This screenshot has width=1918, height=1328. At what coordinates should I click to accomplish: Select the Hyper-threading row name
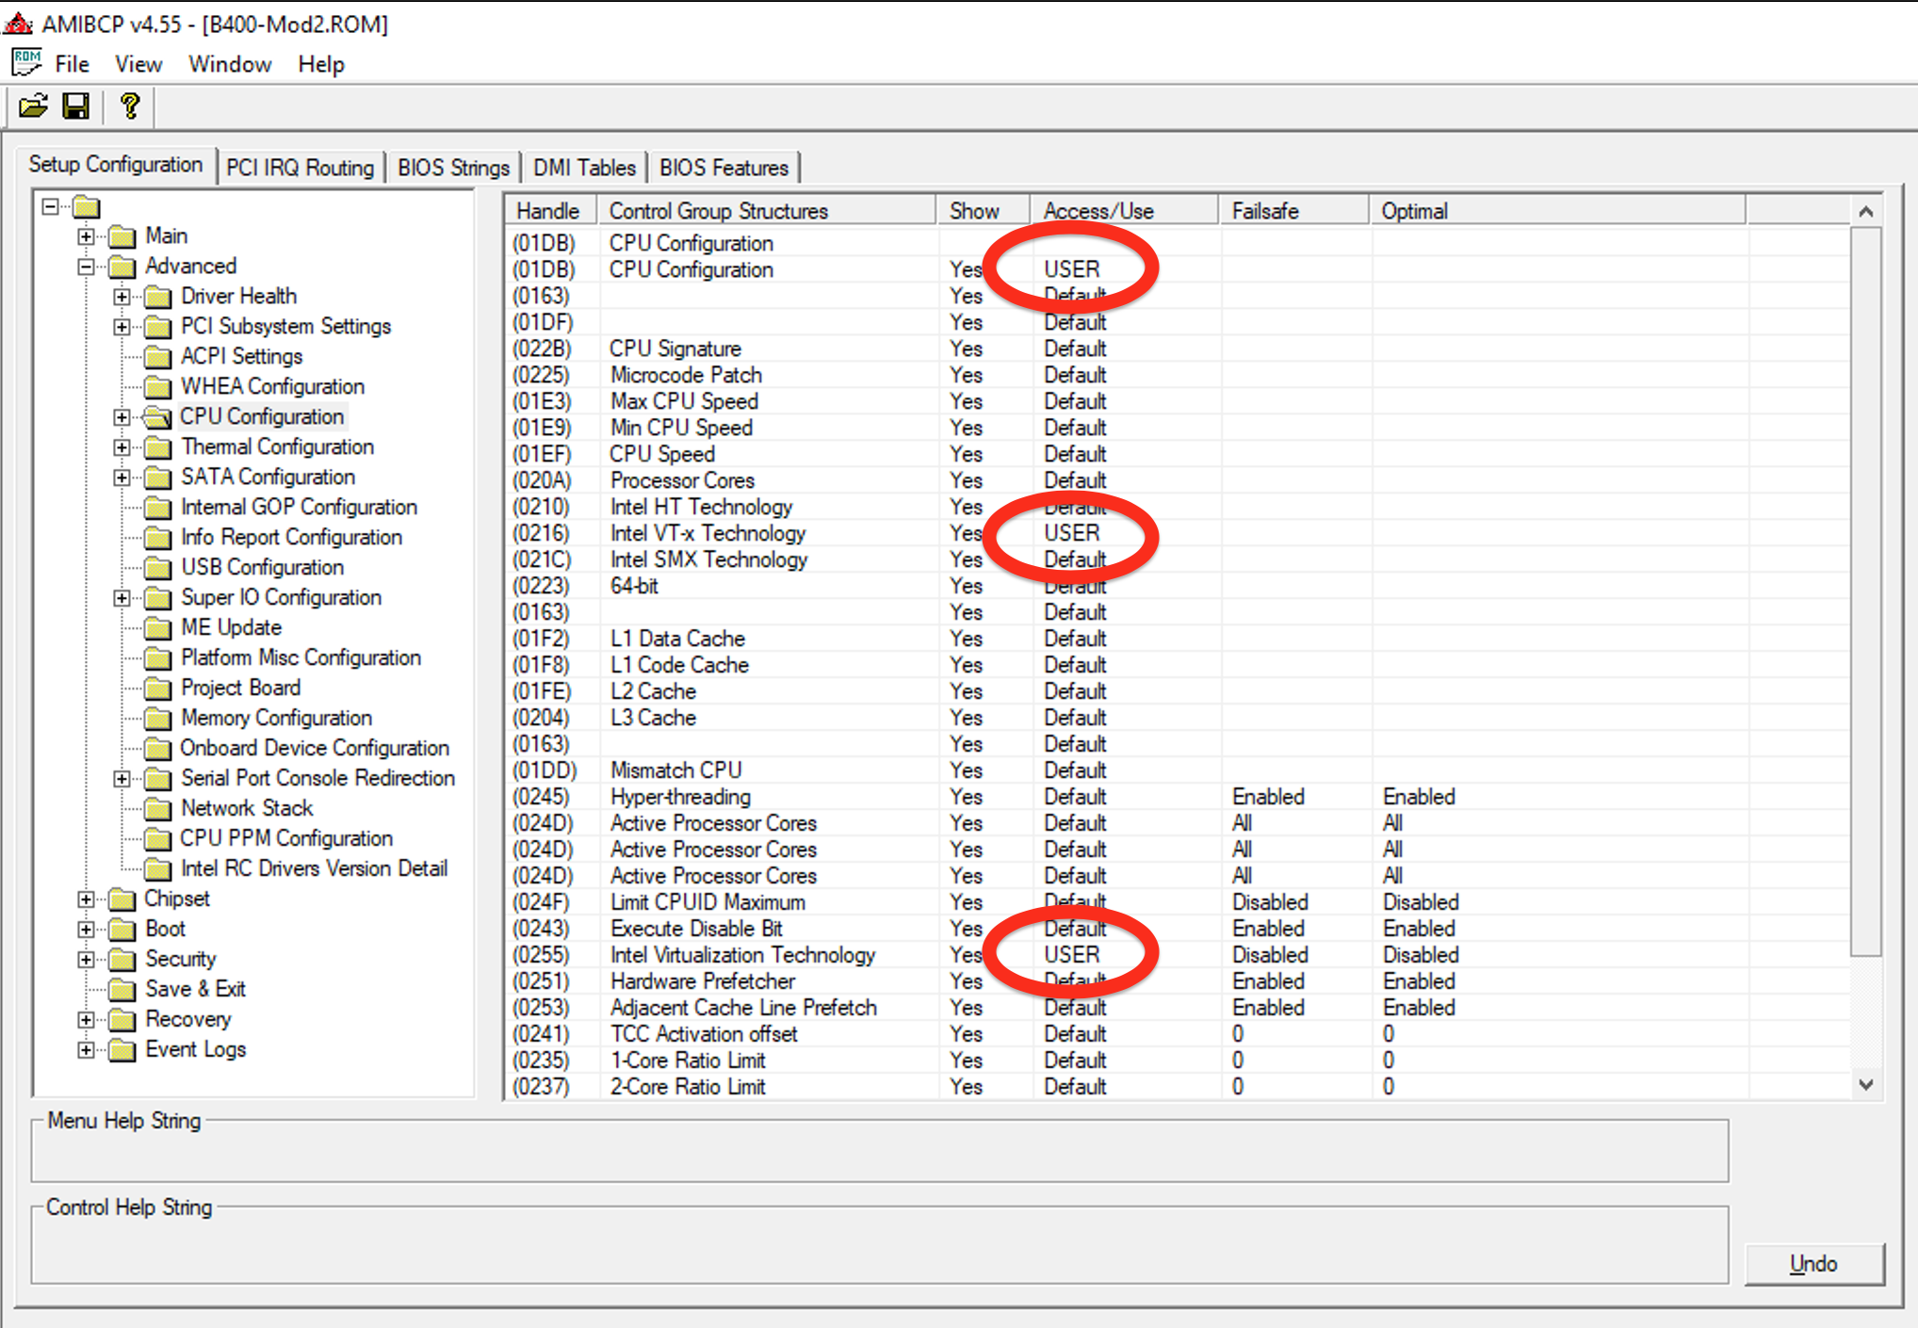(681, 797)
